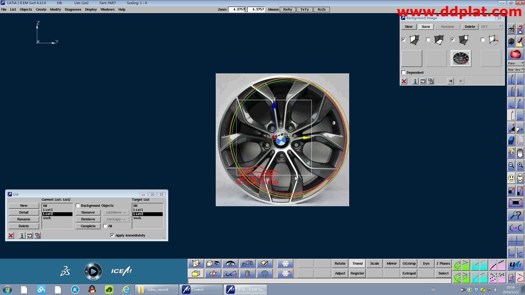Open the Plane dropdown
Viewport: 525px width, 295px height.
coord(515,63)
